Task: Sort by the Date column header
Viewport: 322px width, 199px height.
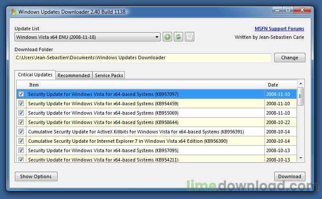Action: coord(281,85)
